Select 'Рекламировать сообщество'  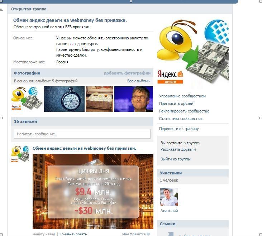pyautogui.click(x=184, y=111)
